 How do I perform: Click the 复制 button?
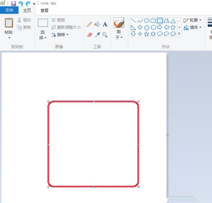coord(24,27)
